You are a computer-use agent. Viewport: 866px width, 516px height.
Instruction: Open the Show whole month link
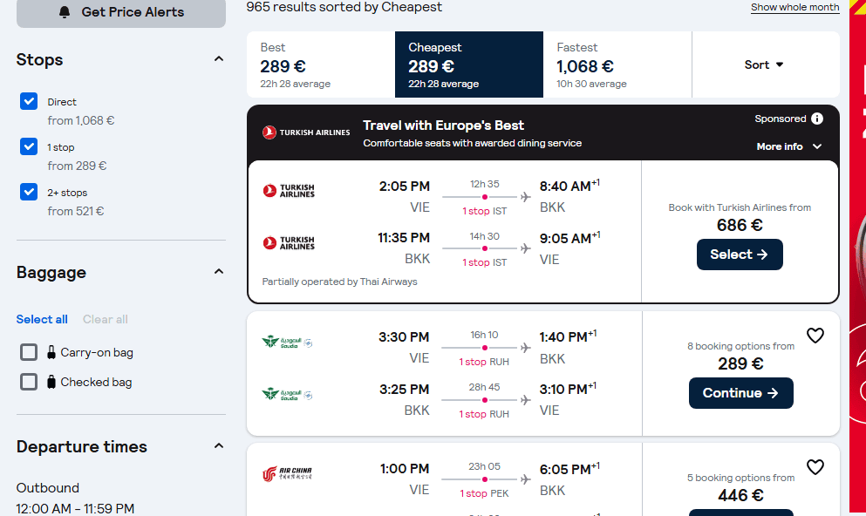[x=794, y=7]
